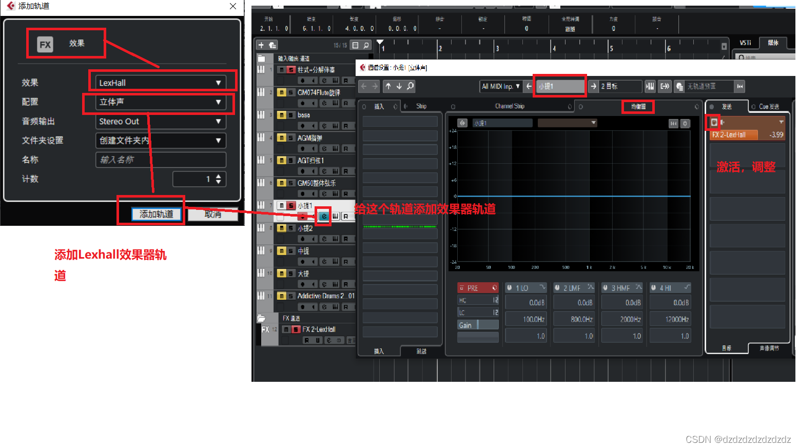Open channel settings 'e' on 小提1 track
799x448 pixels.
324,216
